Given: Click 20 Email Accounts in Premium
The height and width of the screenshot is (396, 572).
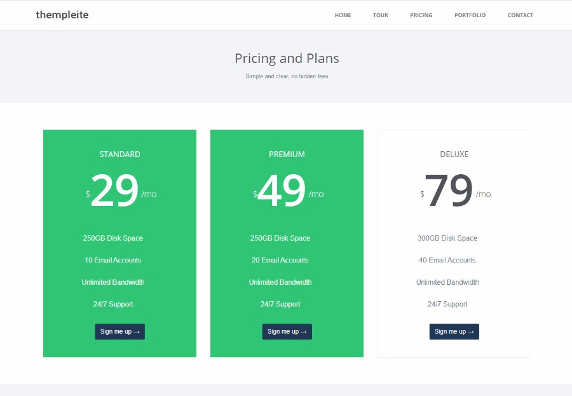Looking at the screenshot, I should (x=280, y=260).
